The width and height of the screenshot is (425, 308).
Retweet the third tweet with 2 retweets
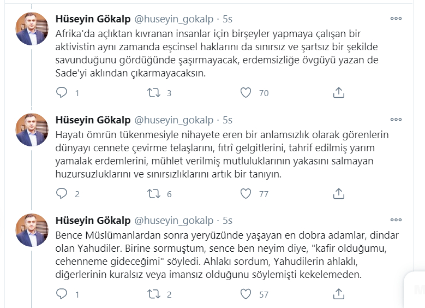point(154,294)
